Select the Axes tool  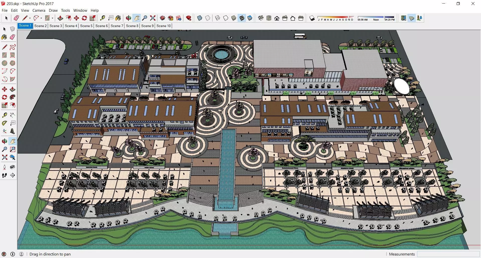[5, 131]
